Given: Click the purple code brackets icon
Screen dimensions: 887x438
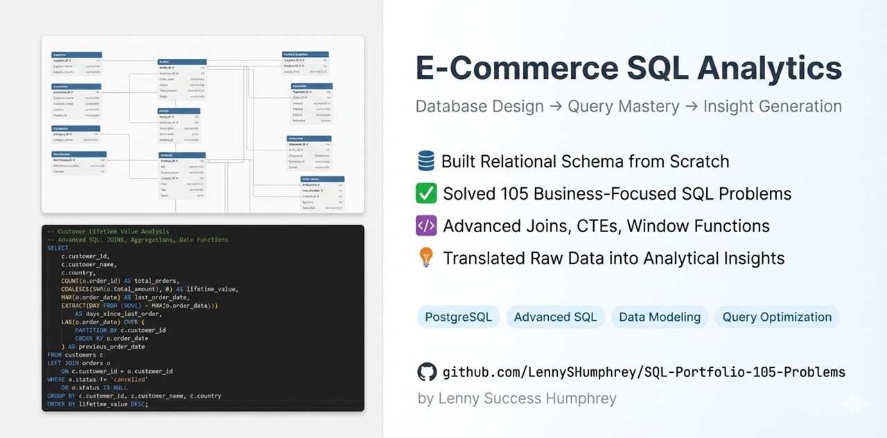Looking at the screenshot, I should [x=426, y=226].
